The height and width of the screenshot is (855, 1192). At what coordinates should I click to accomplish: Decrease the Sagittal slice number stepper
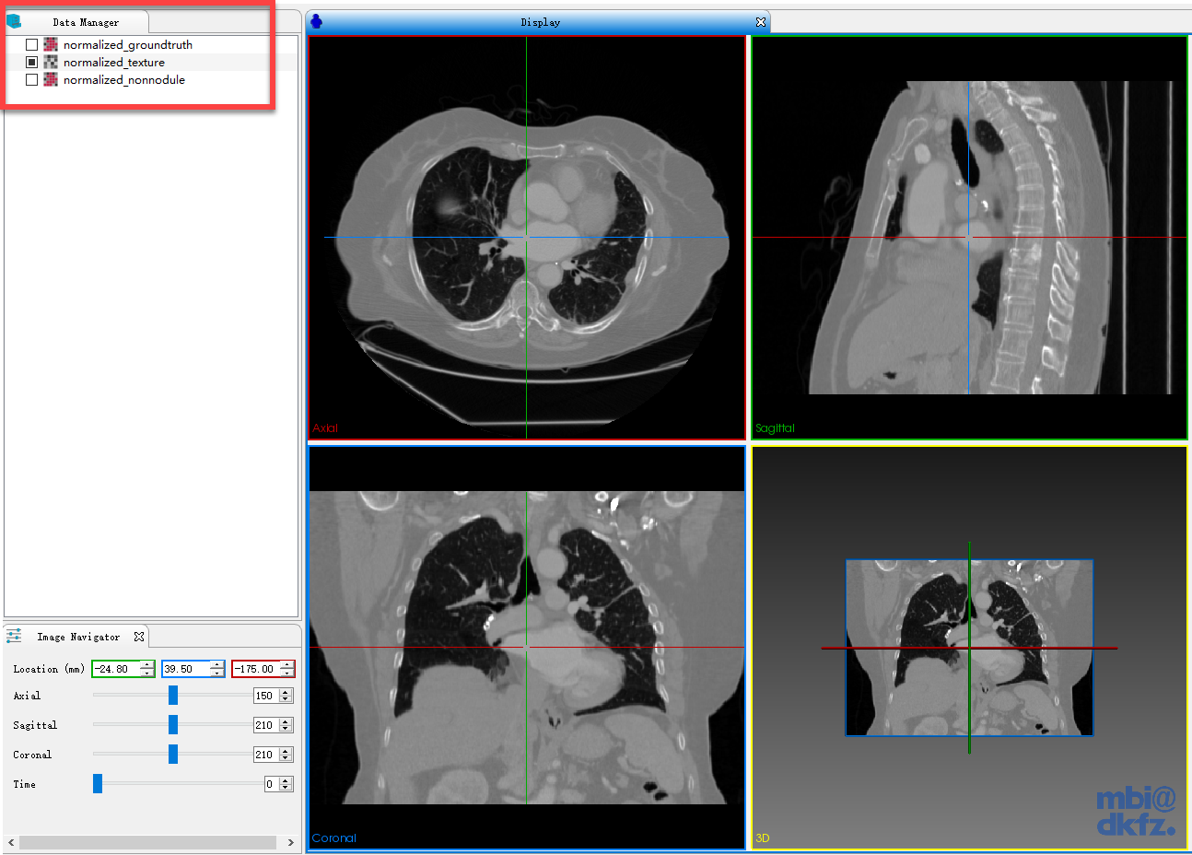286,729
